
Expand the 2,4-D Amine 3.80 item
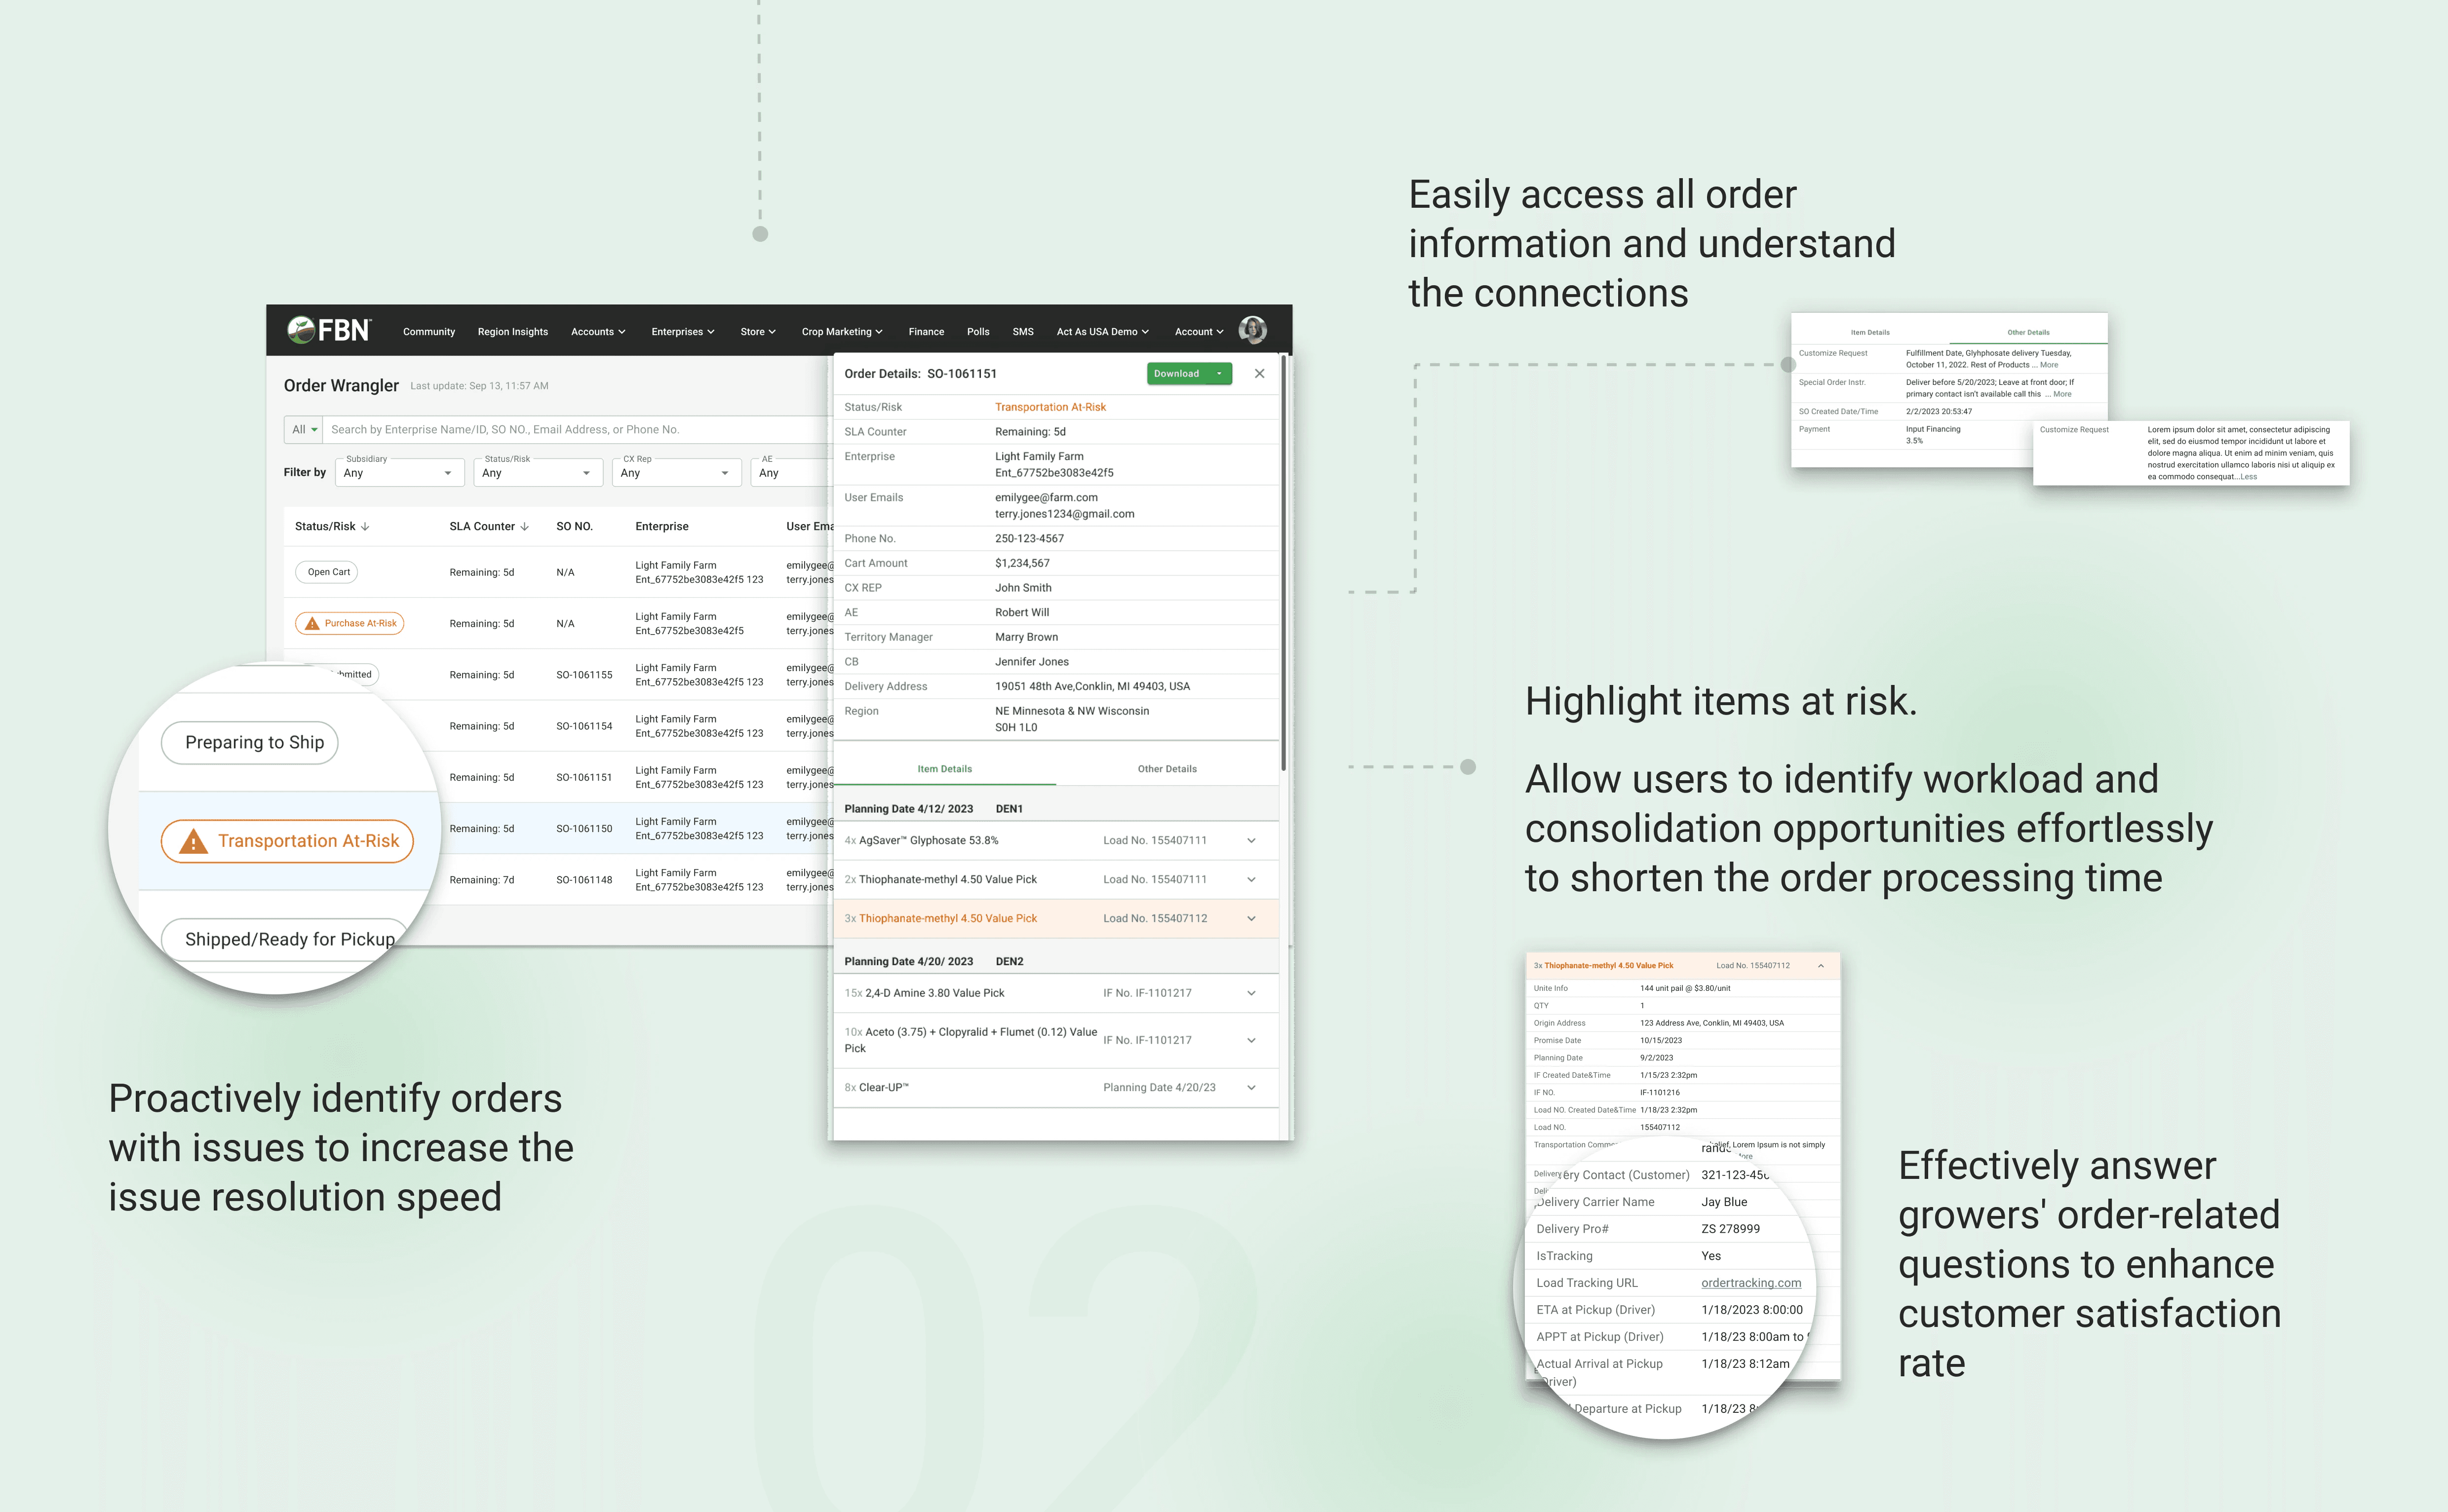pyautogui.click(x=1250, y=993)
